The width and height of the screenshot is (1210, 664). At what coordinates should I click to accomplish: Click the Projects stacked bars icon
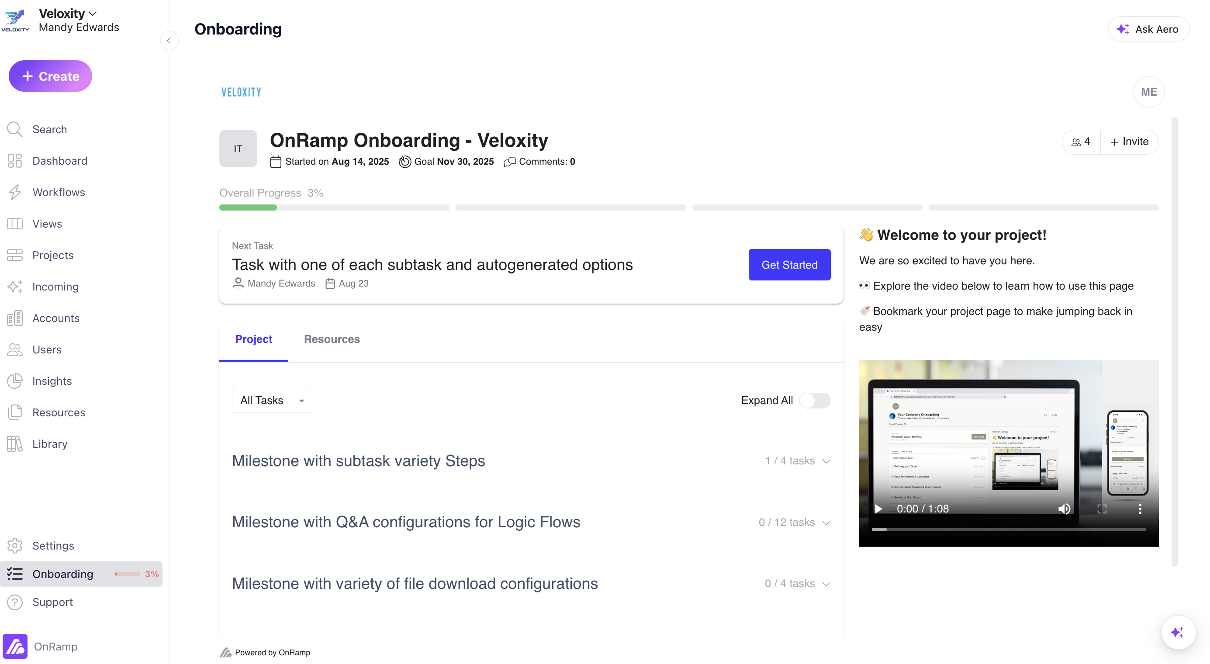tap(14, 255)
